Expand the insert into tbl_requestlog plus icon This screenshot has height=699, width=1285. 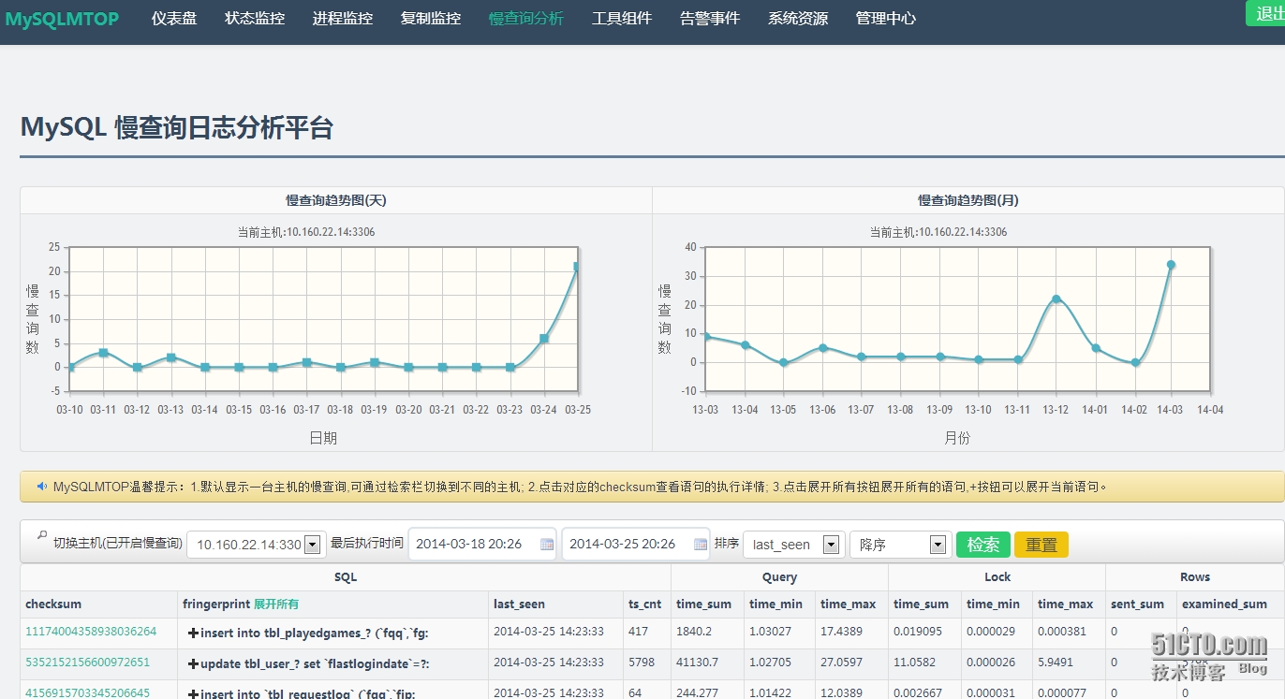click(193, 693)
